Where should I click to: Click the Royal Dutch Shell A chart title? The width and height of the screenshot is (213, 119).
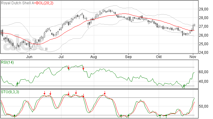coord(17,3)
